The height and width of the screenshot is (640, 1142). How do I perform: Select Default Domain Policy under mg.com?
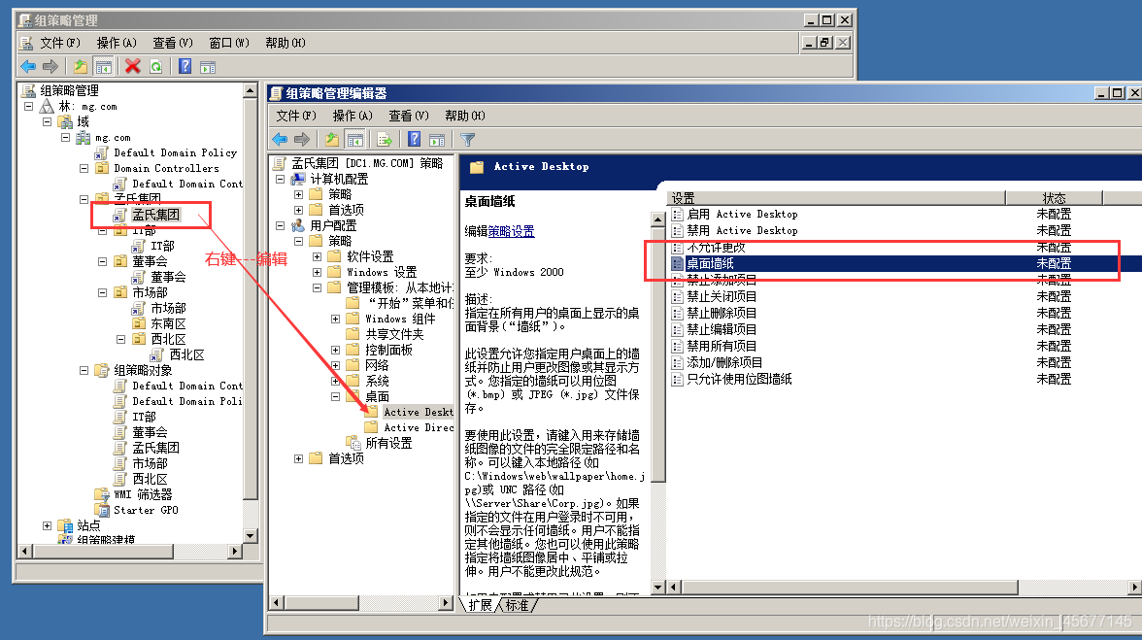175,152
